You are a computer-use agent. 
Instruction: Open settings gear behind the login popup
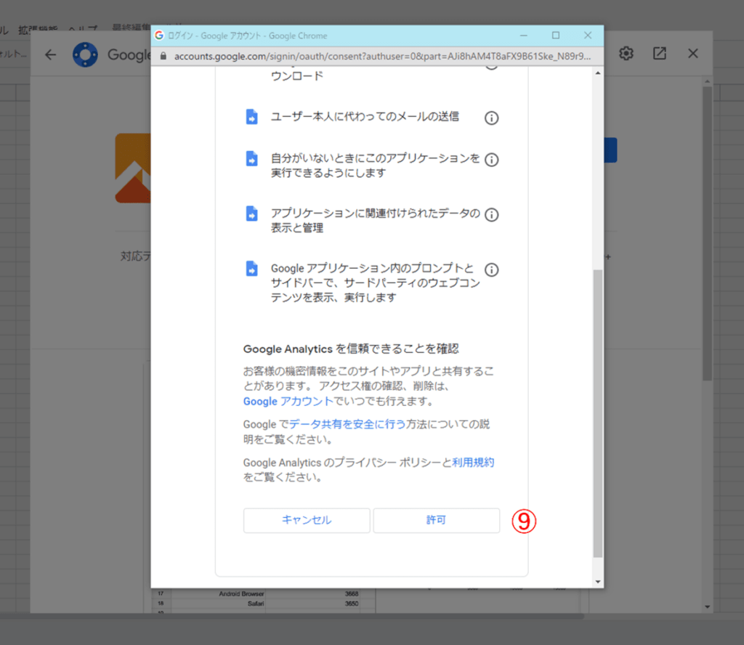tap(626, 54)
